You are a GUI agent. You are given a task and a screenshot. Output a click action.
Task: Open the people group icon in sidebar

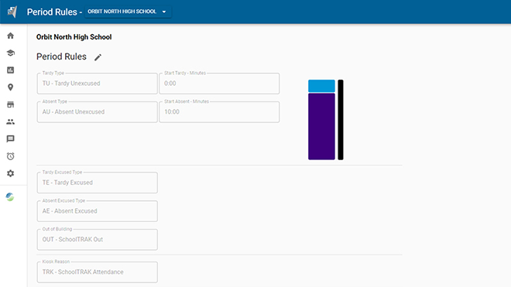10,121
